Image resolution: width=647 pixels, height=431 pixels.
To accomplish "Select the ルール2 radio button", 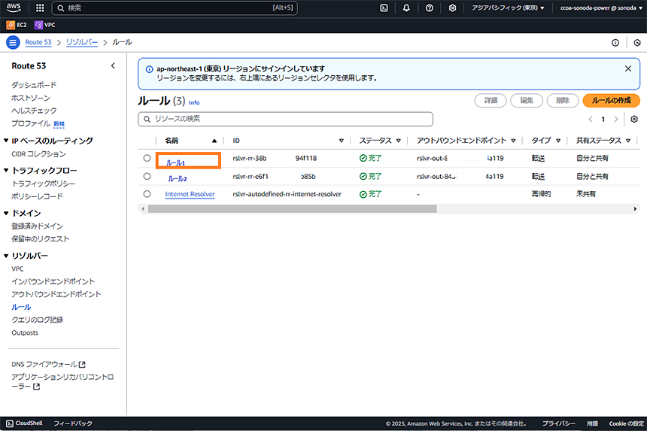I will coord(147,176).
